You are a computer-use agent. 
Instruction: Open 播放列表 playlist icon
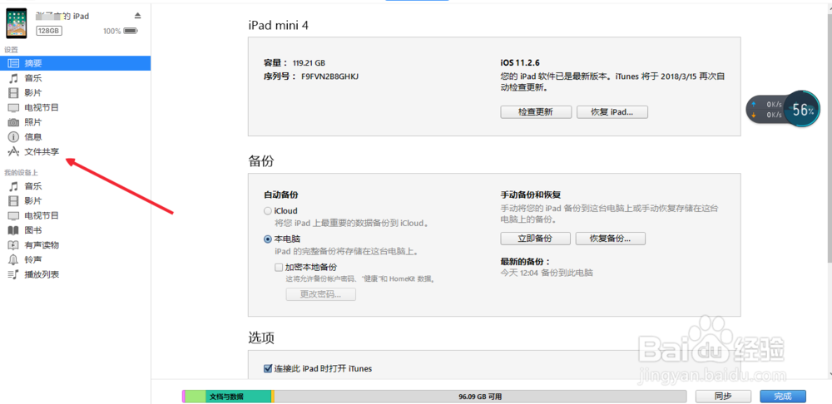[14, 274]
